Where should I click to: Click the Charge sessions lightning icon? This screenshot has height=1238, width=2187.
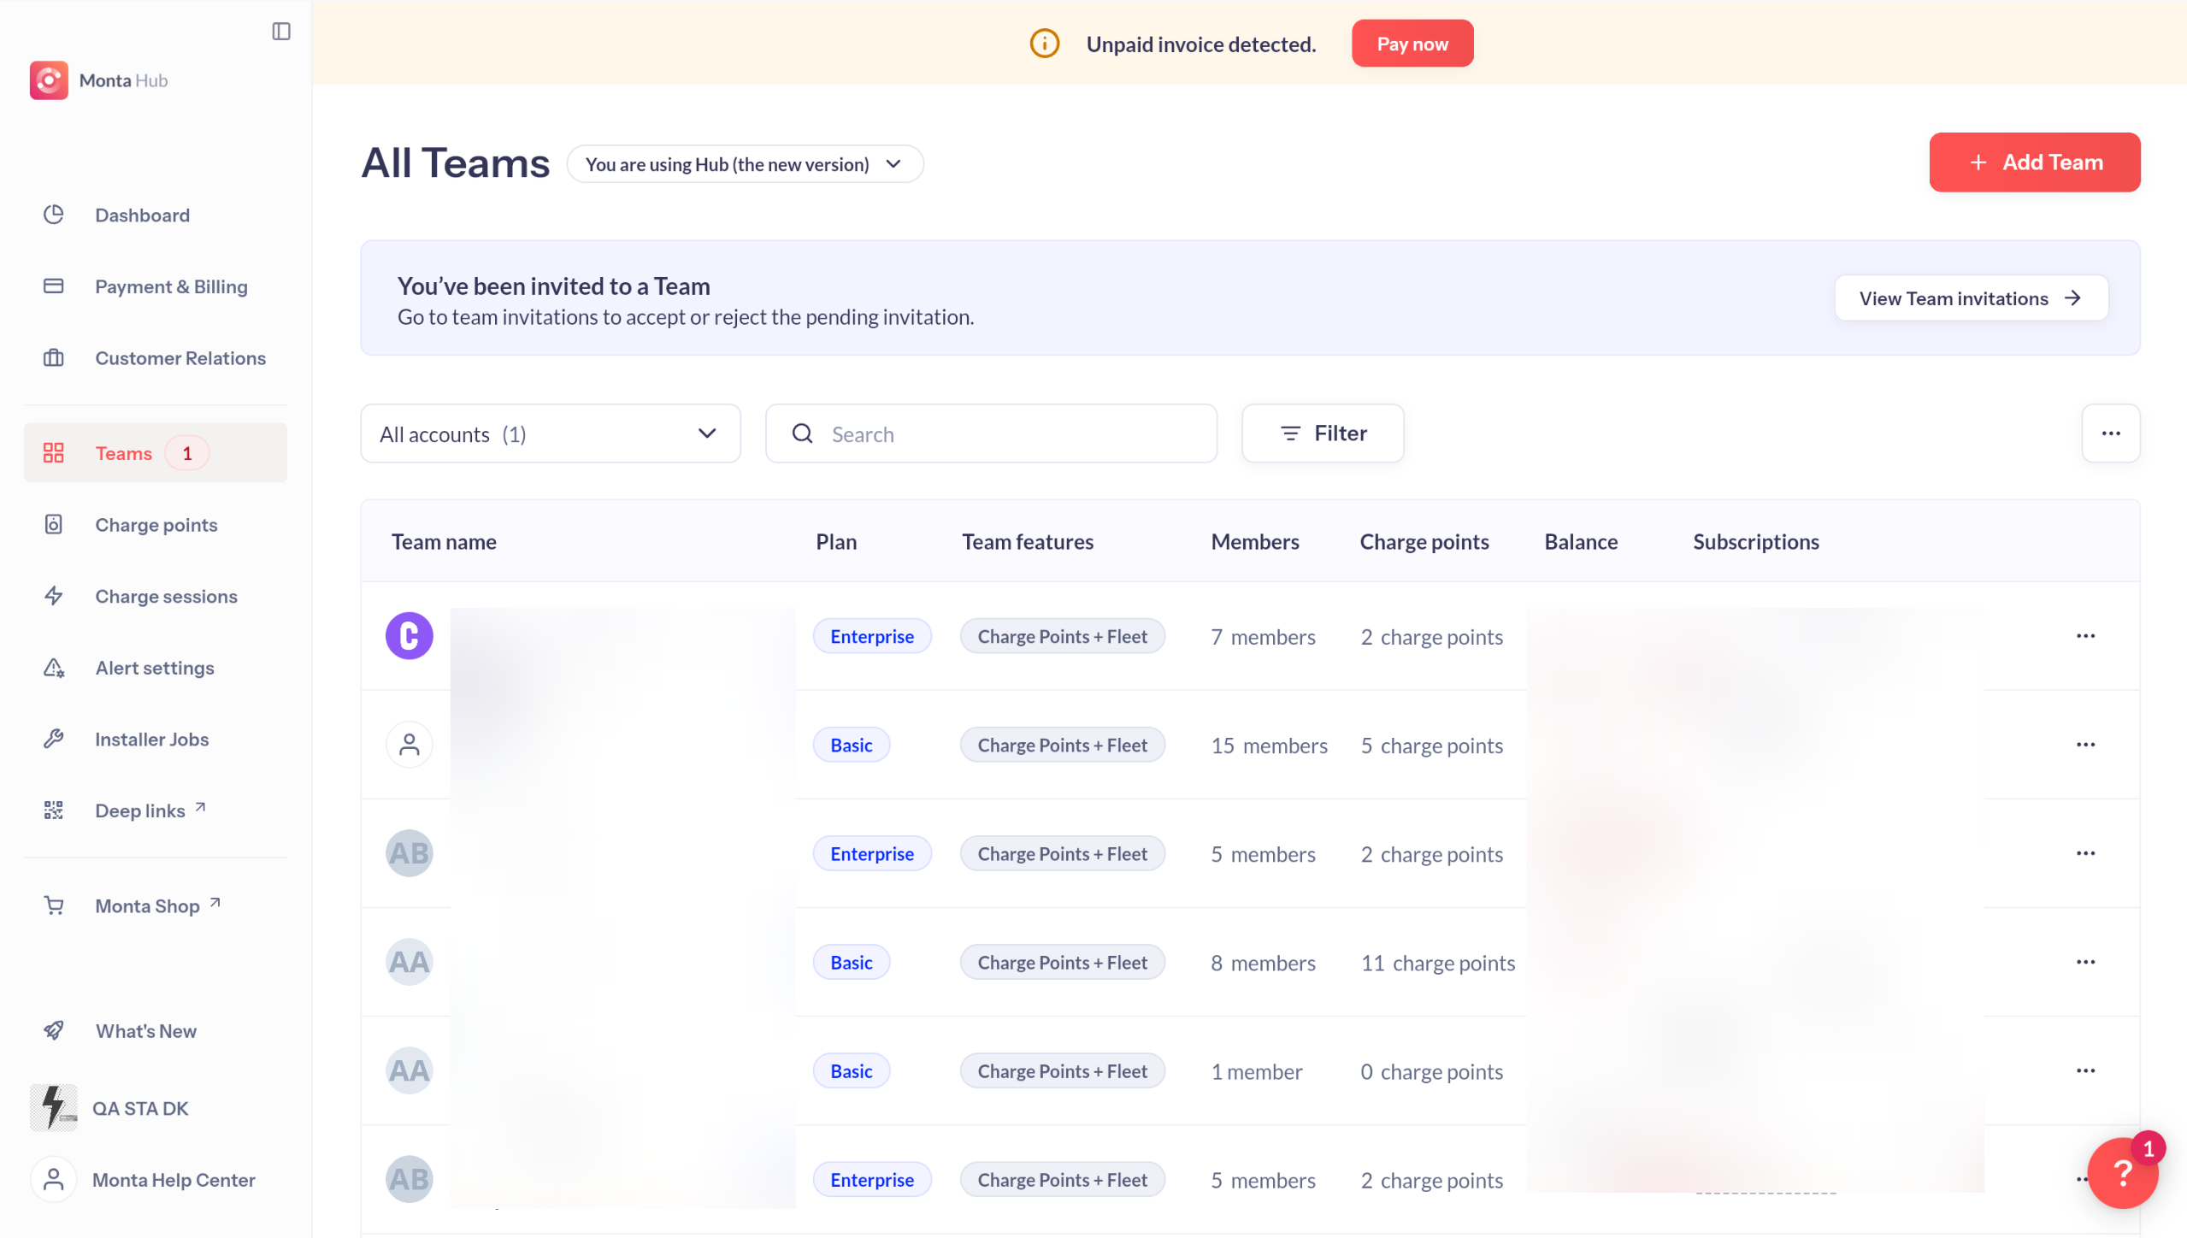pos(54,596)
